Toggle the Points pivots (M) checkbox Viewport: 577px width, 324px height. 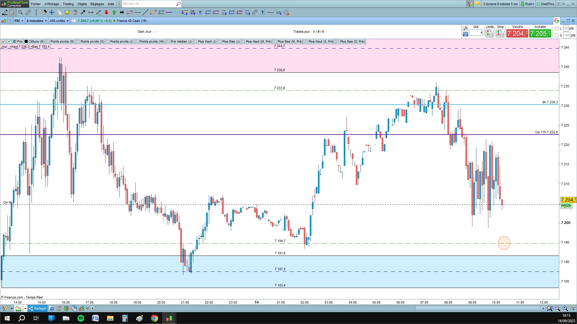[x=48, y=41]
